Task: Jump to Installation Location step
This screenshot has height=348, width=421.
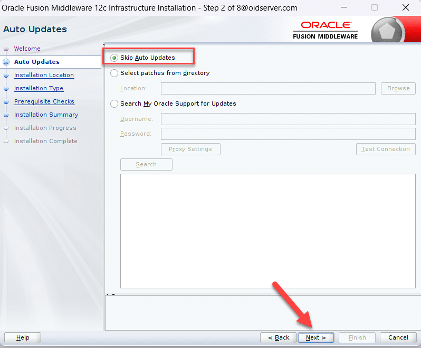Action: tap(44, 75)
